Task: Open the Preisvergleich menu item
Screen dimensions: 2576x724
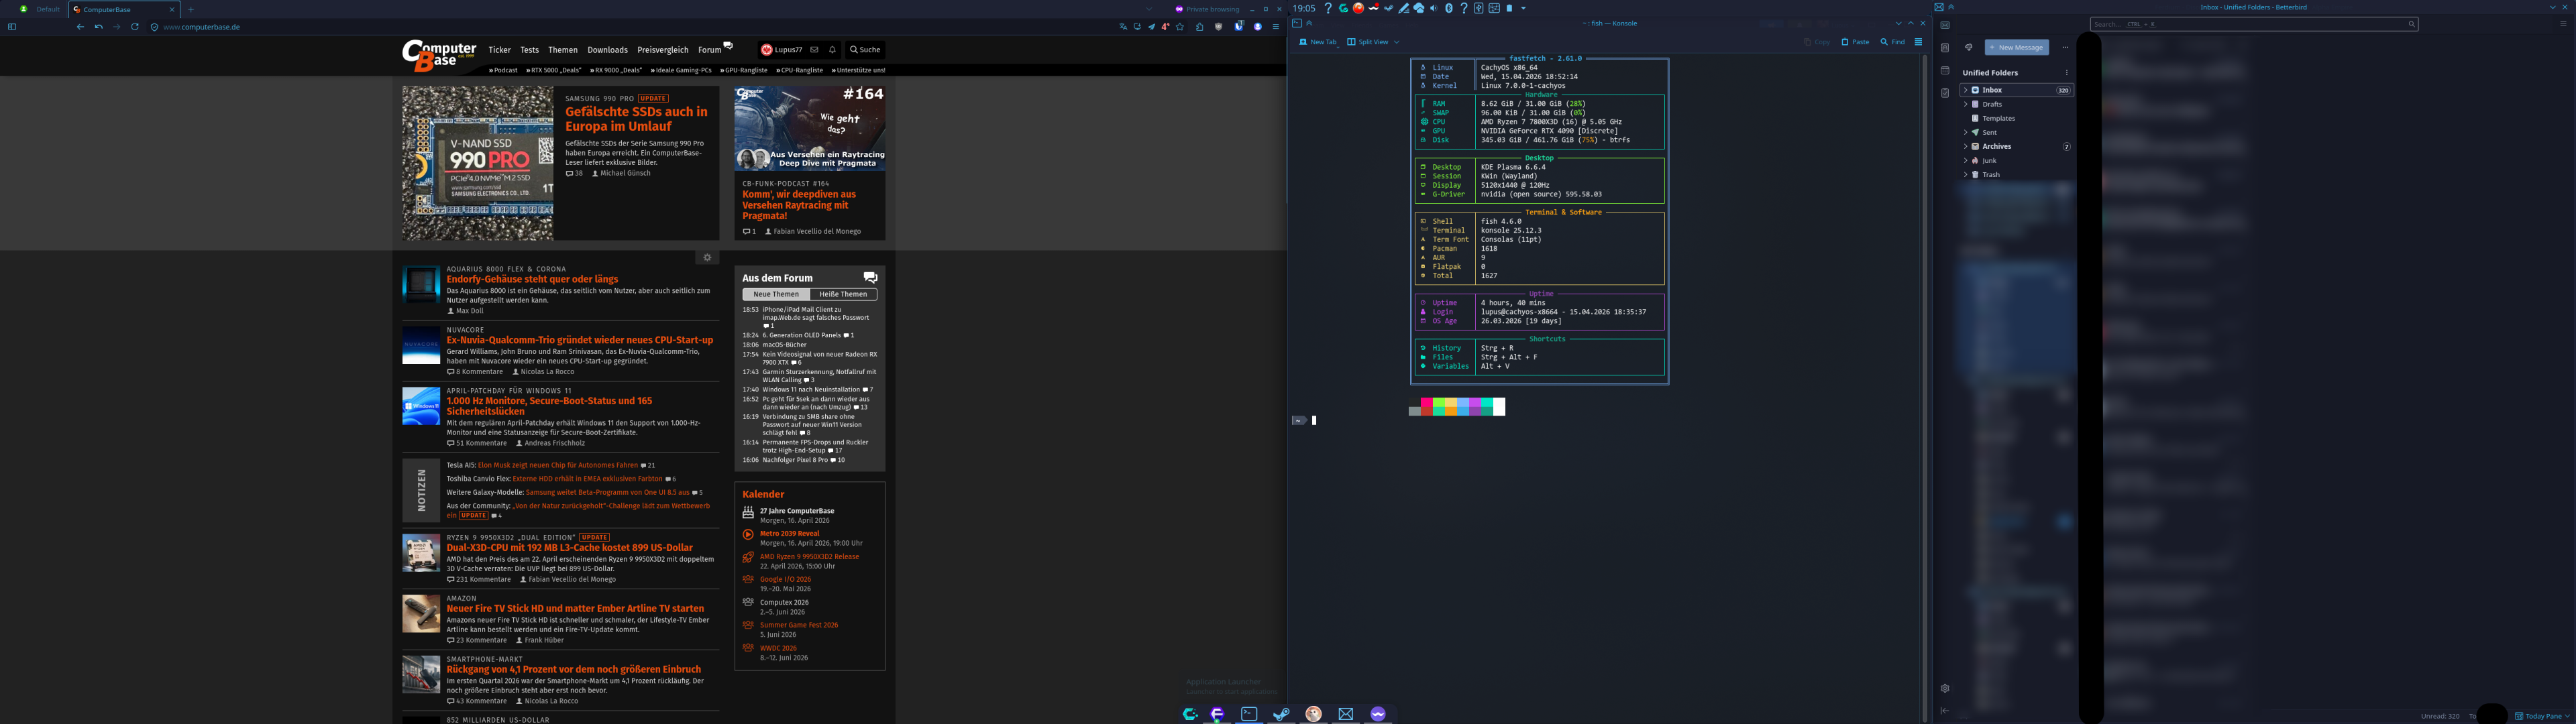Action: click(662, 50)
